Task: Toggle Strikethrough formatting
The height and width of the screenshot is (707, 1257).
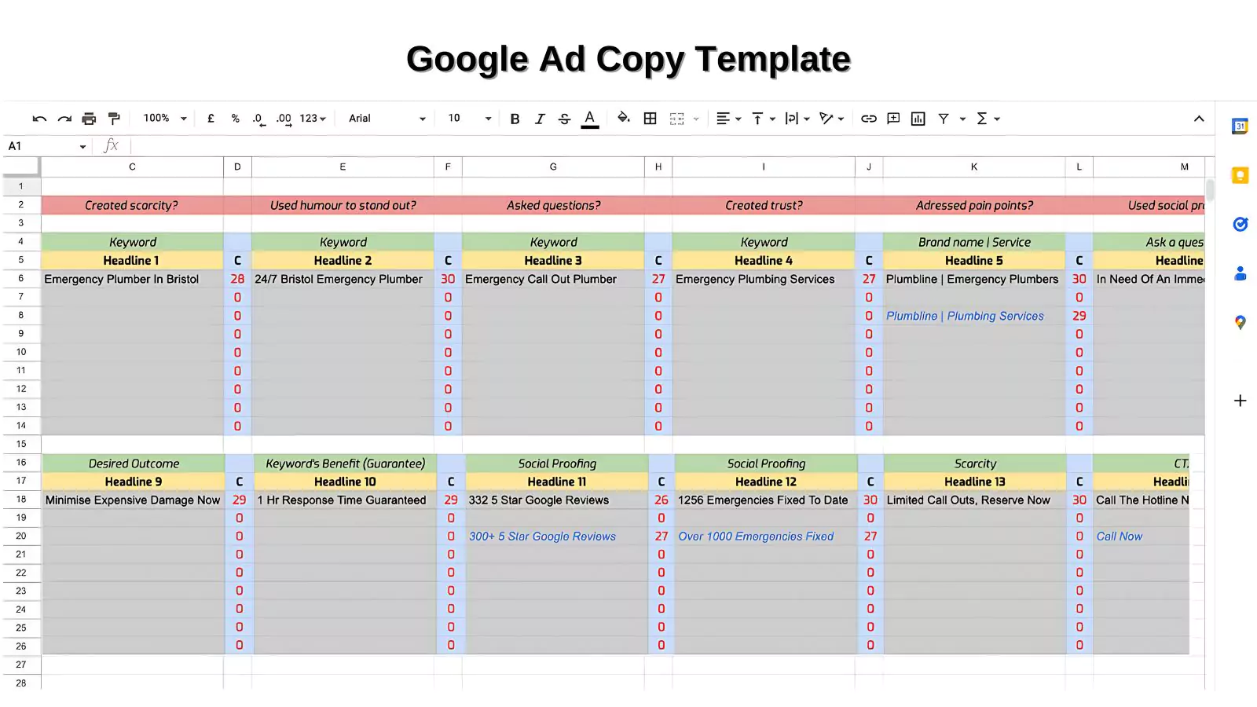Action: click(564, 119)
